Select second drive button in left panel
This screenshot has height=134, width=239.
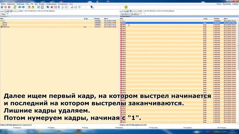(7, 11)
